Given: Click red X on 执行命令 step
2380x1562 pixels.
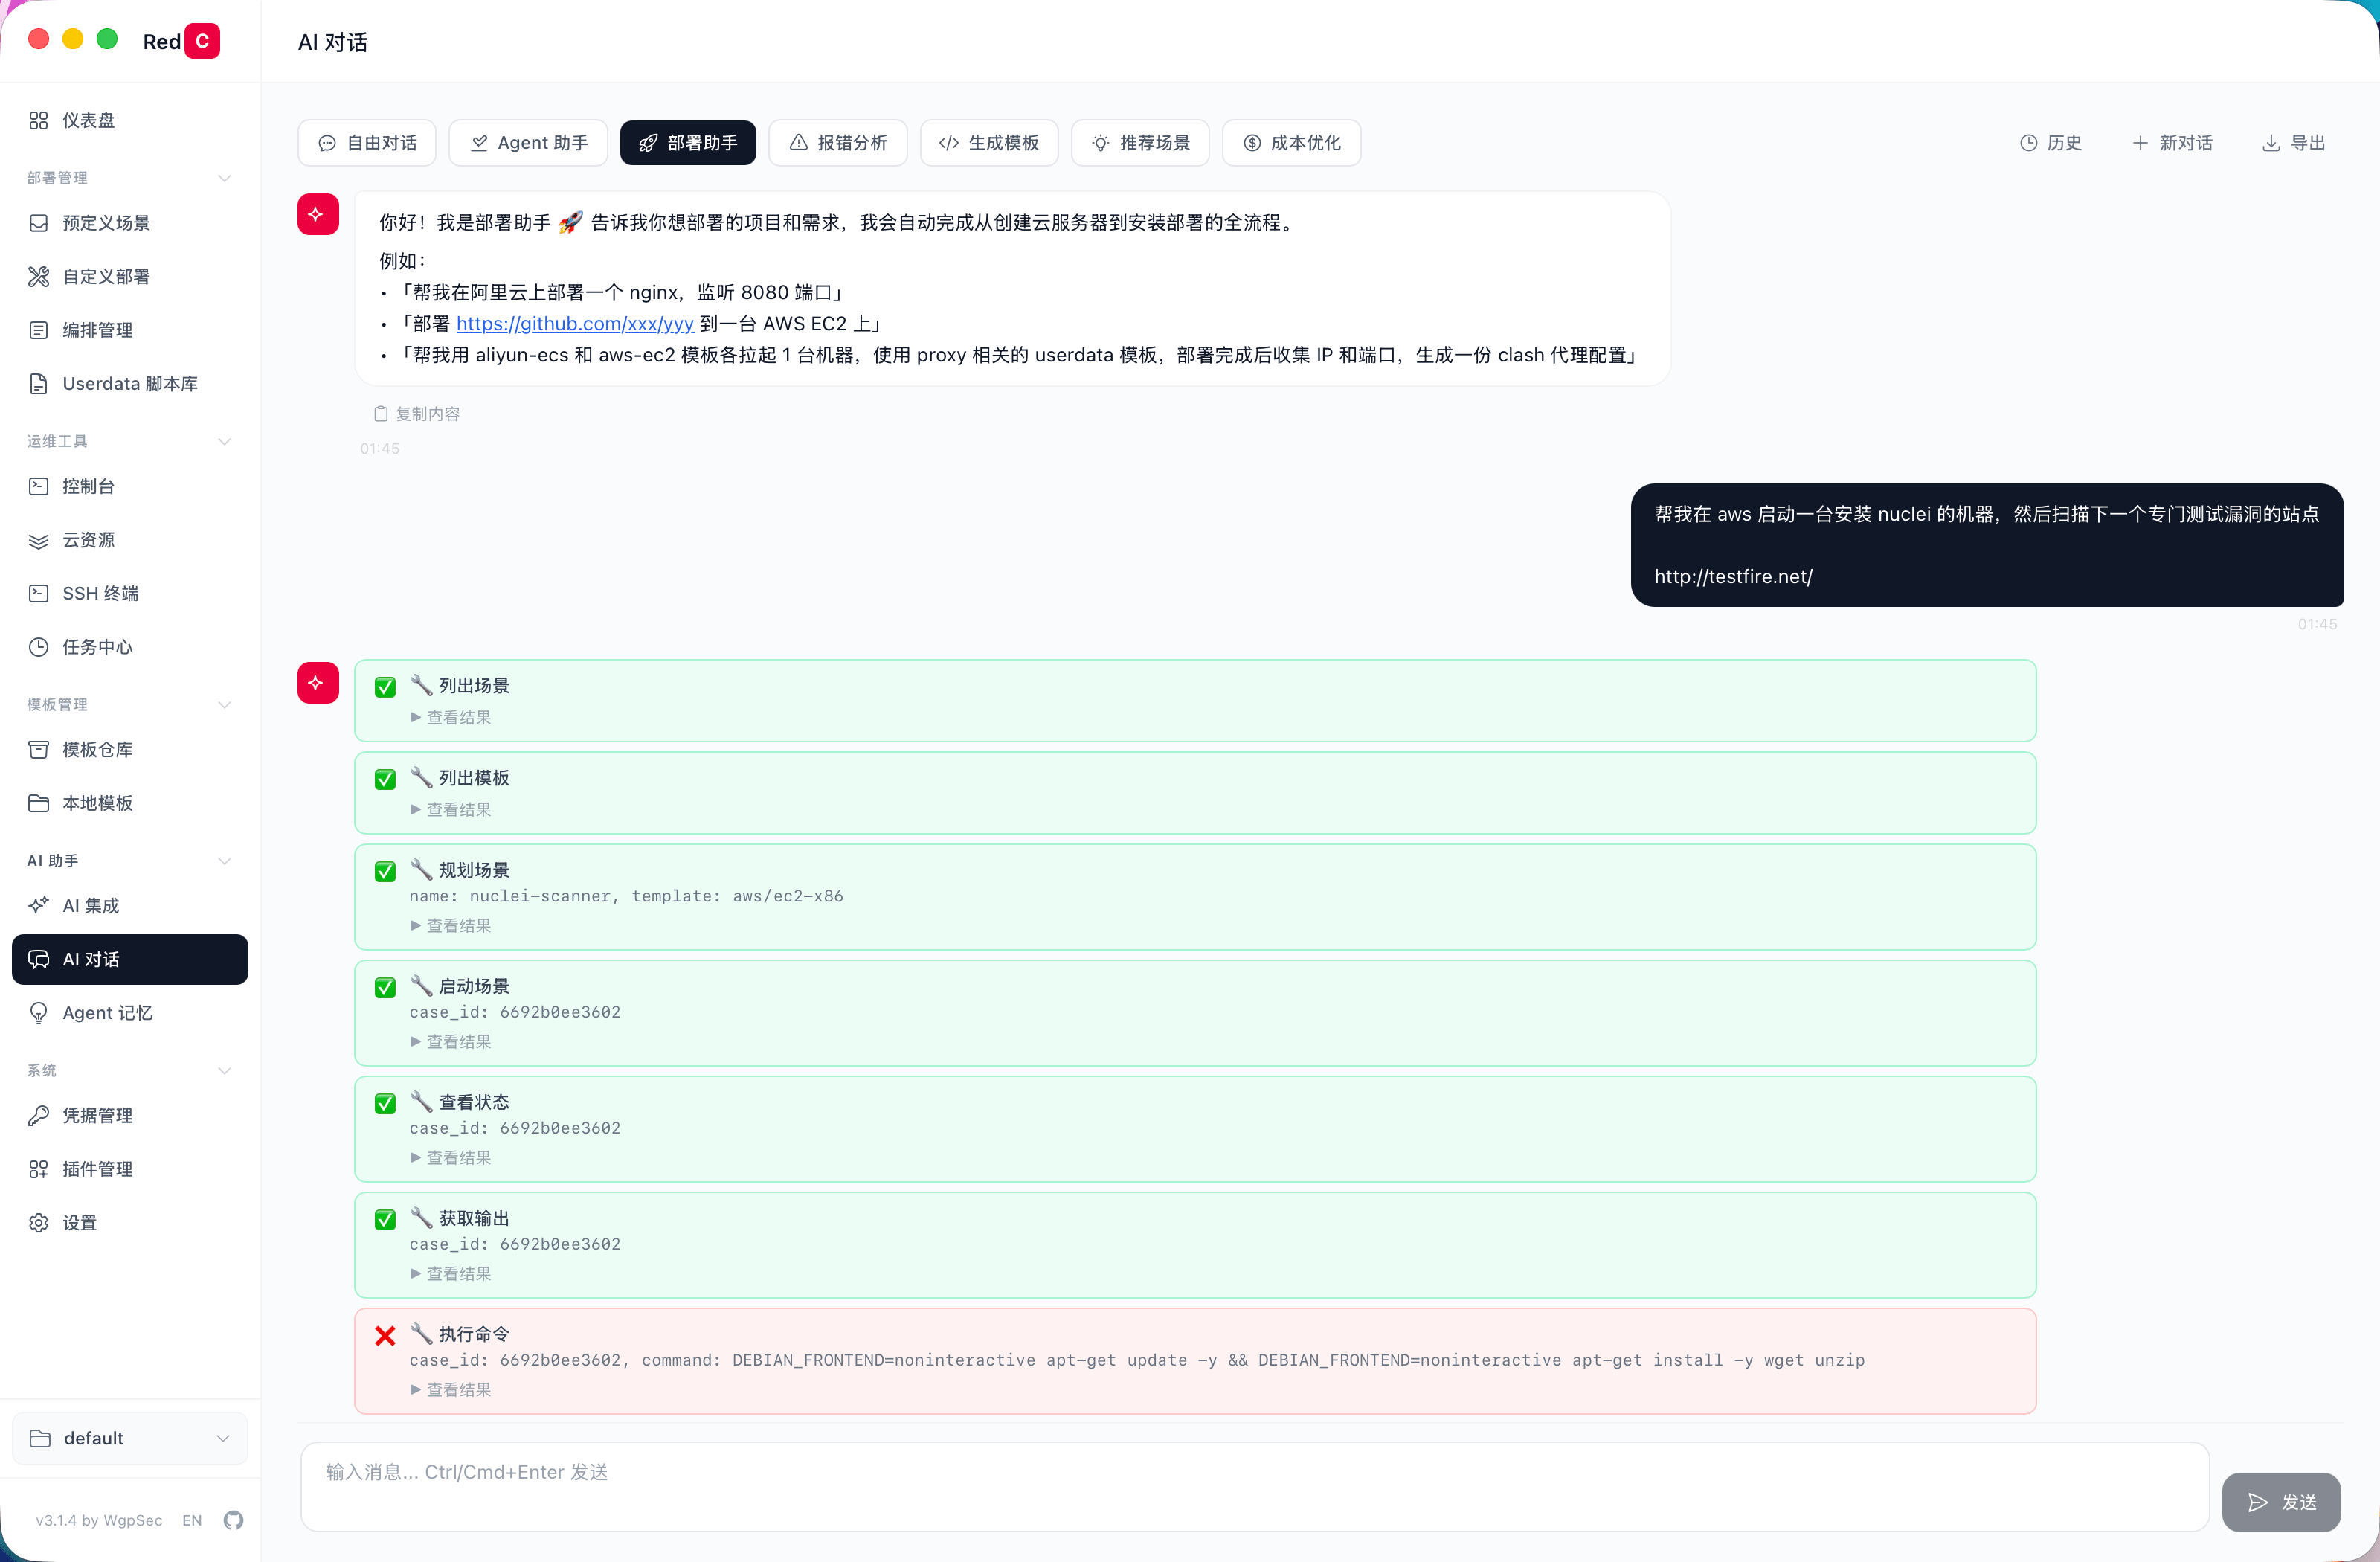Looking at the screenshot, I should click(x=385, y=1336).
